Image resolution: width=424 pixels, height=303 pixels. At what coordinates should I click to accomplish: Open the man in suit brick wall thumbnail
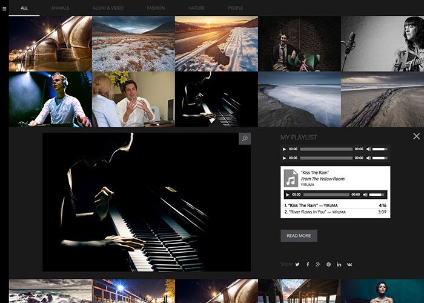299,44
